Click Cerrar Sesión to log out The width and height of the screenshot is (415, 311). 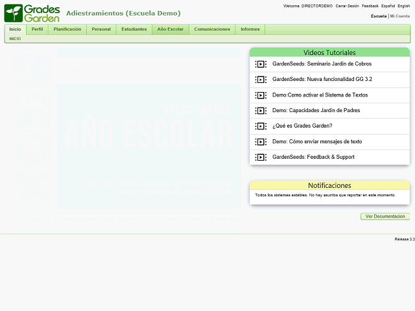348,6
